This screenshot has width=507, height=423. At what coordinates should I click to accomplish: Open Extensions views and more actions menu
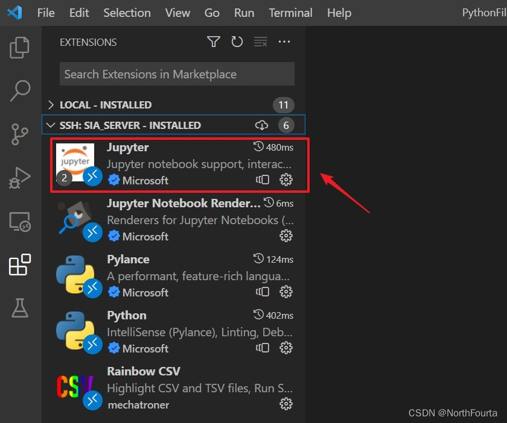[x=284, y=42]
